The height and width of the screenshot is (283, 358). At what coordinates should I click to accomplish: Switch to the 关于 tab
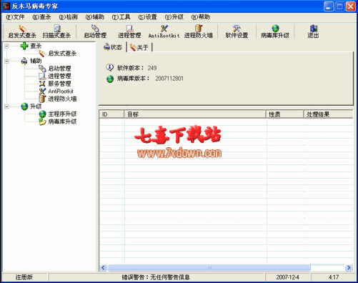point(139,47)
